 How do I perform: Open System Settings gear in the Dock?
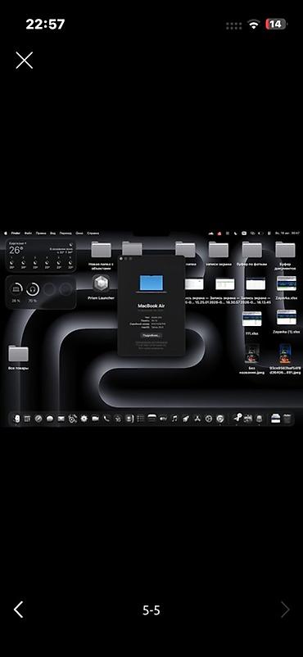[84, 418]
